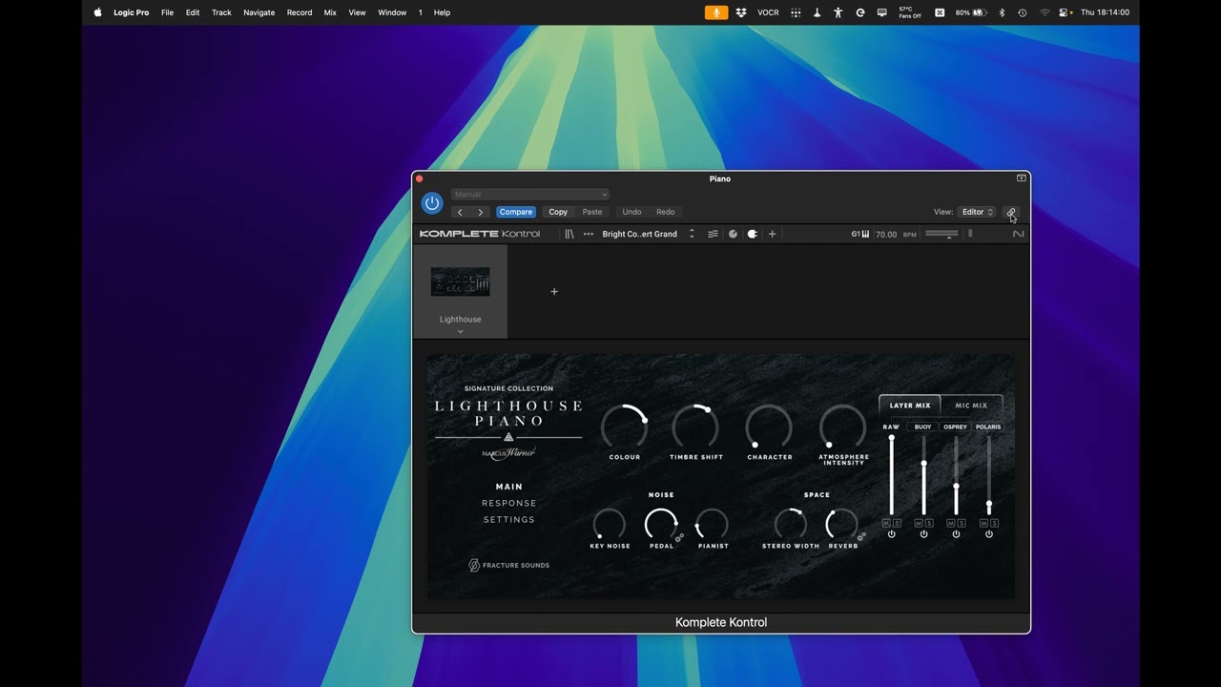Click the Copy button
The image size is (1221, 687).
558,212
